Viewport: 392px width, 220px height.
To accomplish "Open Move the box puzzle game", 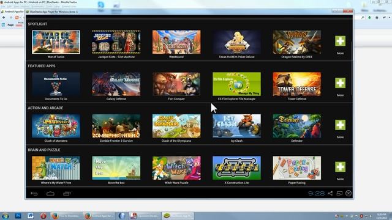I will click(116, 168).
